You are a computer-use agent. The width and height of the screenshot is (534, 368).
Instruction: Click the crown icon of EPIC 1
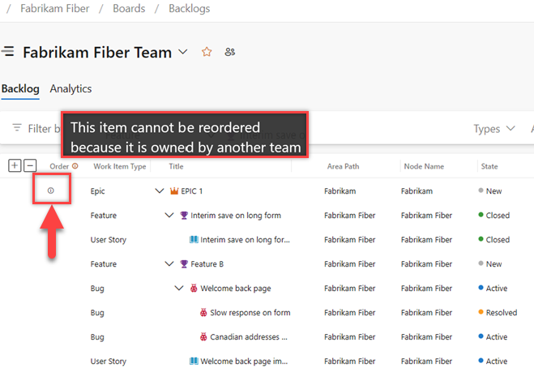pyautogui.click(x=174, y=190)
